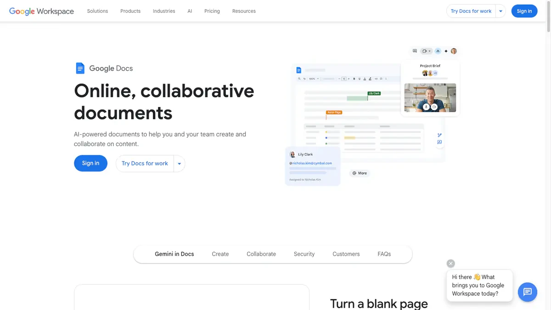Click the blue Google Docs icon beside the product name

[80, 68]
